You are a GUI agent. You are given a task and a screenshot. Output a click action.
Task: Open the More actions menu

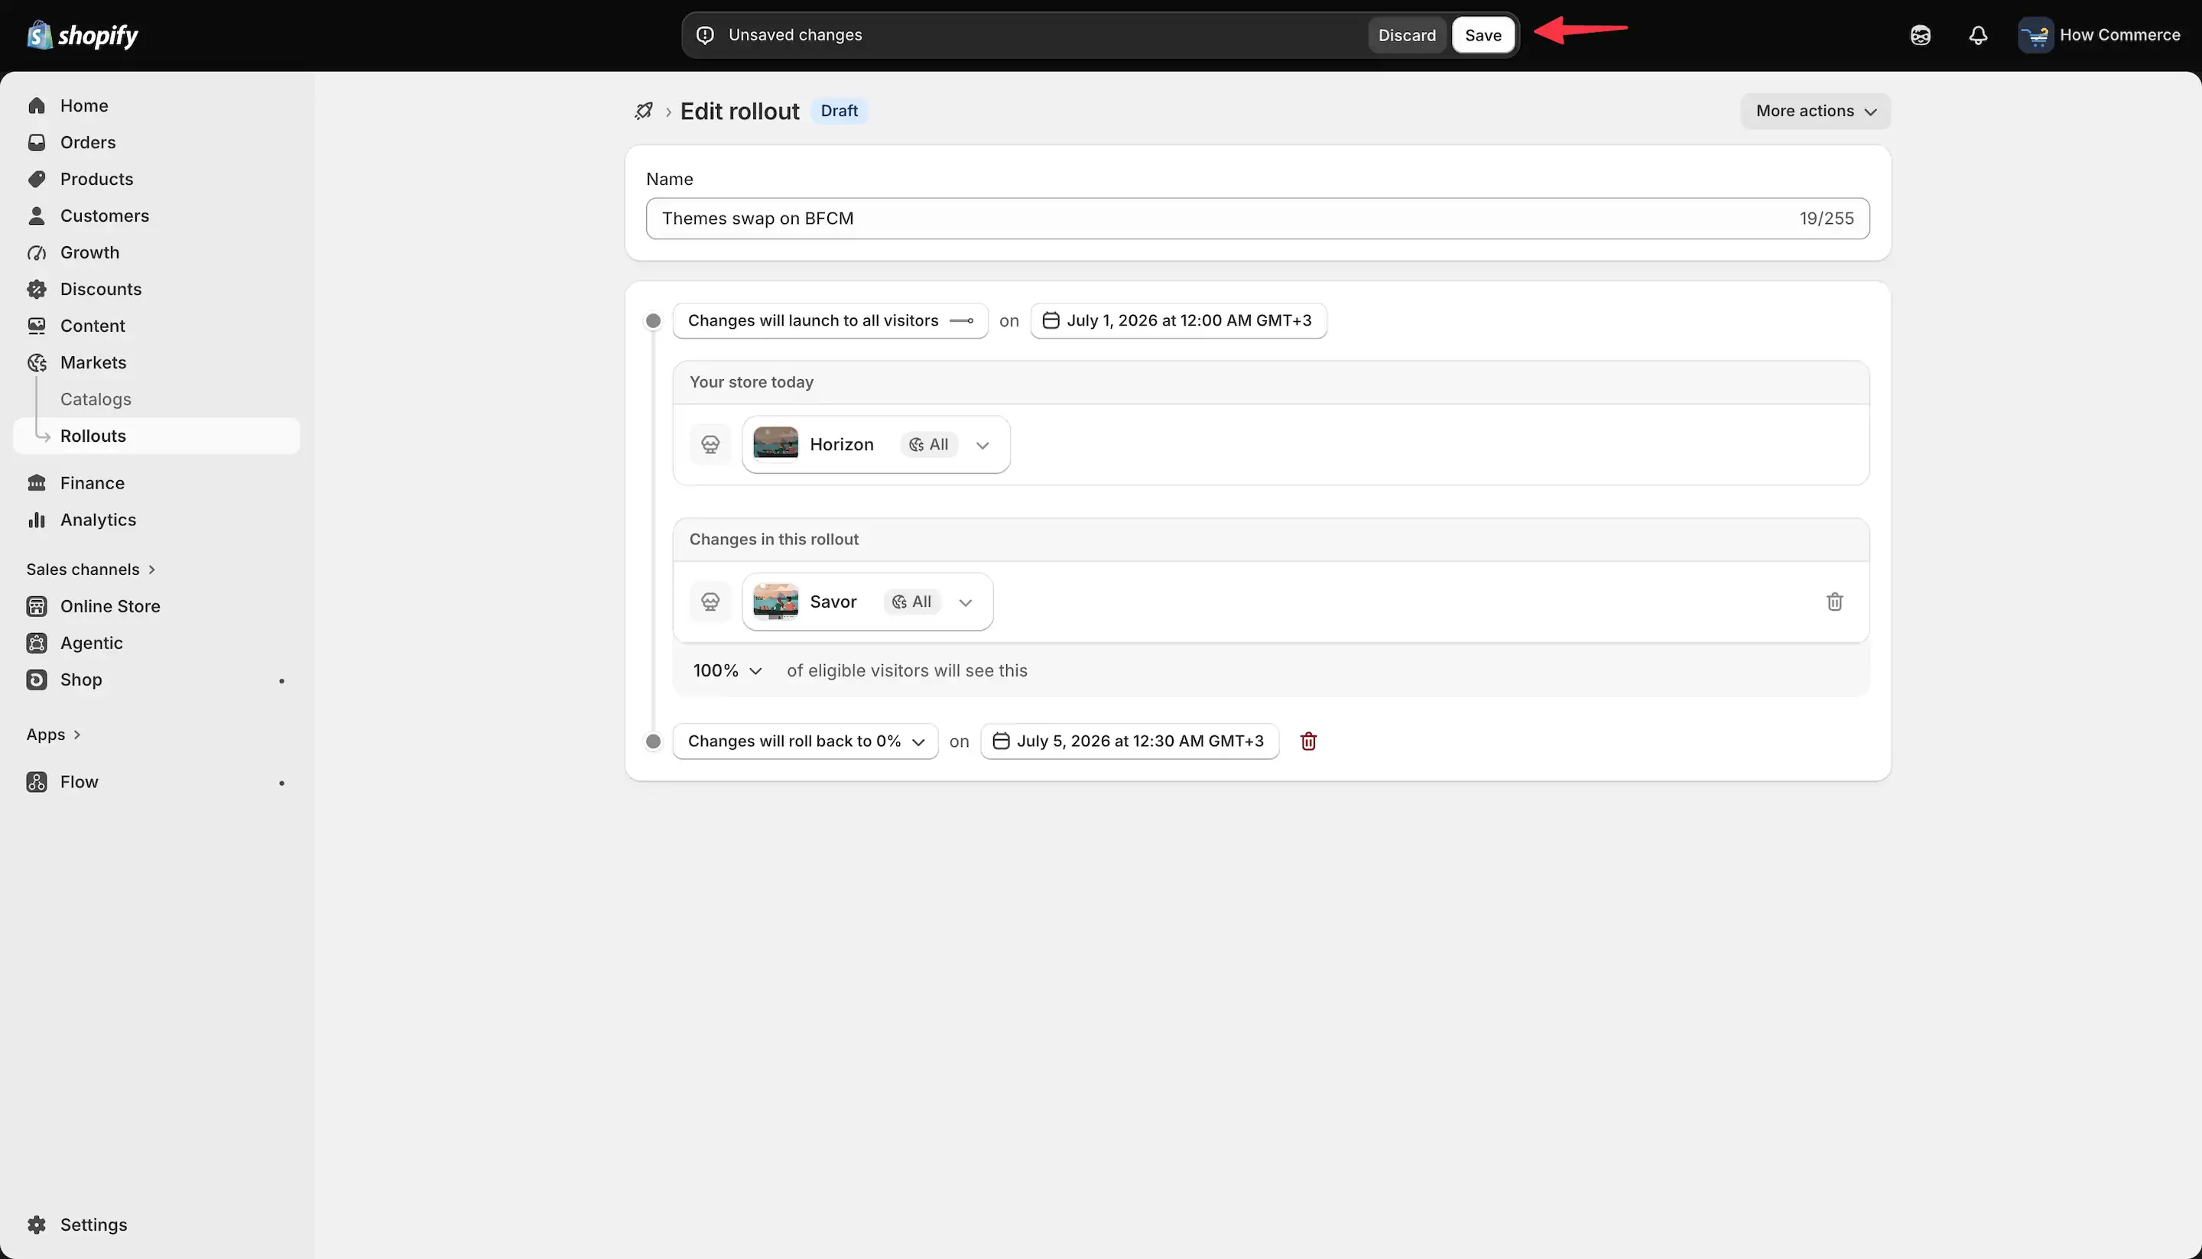(x=1815, y=111)
